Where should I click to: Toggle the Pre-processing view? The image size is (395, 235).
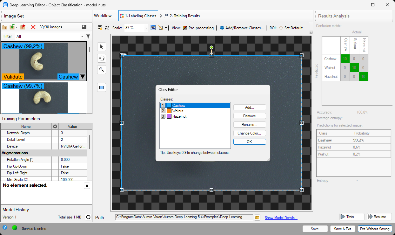coord(198,28)
